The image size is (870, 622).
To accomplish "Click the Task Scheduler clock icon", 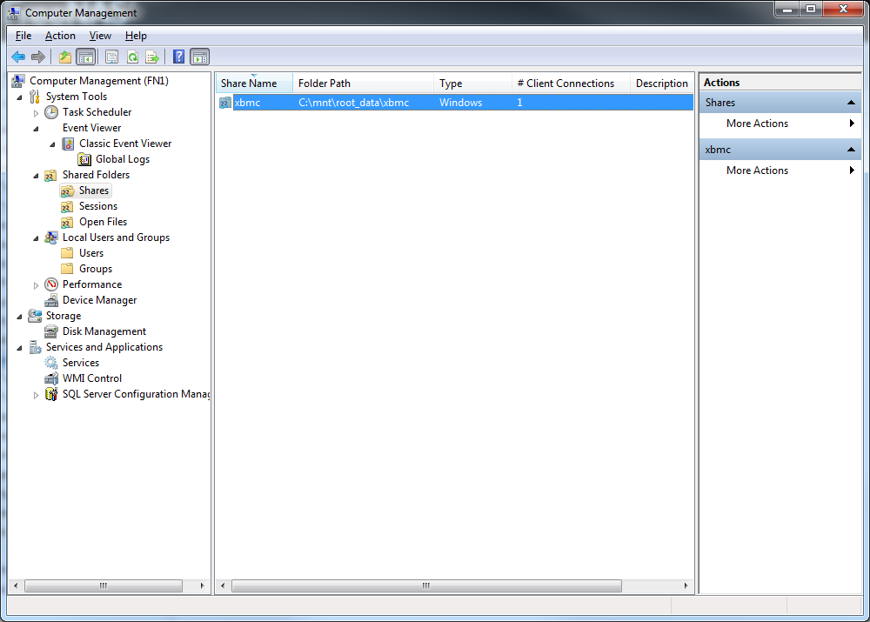I will point(51,112).
